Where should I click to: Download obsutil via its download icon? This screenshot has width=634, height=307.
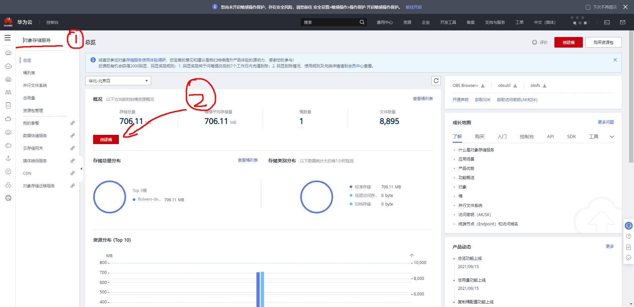pyautogui.click(x=515, y=86)
